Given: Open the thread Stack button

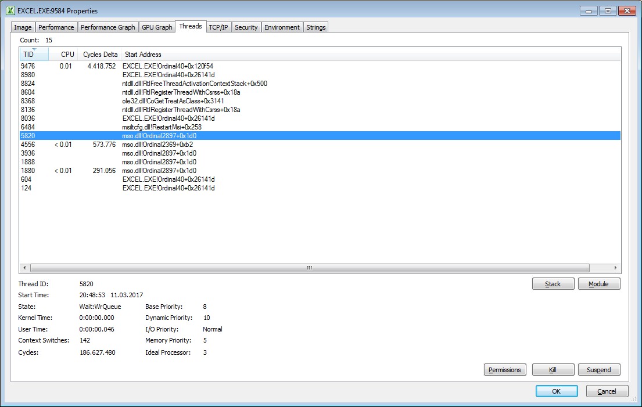Looking at the screenshot, I should pyautogui.click(x=553, y=284).
